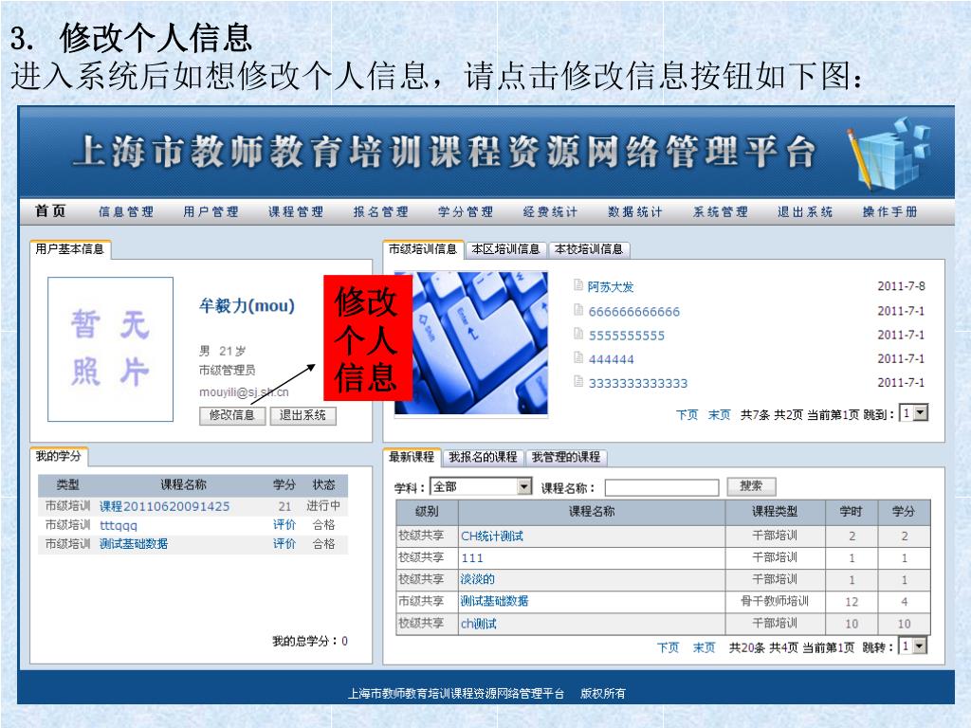Click the 退出系统 button under user info
Screen dimensions: 971x728
point(302,415)
